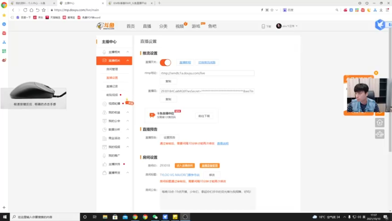Click the home icon in the right float bar

click(x=379, y=122)
